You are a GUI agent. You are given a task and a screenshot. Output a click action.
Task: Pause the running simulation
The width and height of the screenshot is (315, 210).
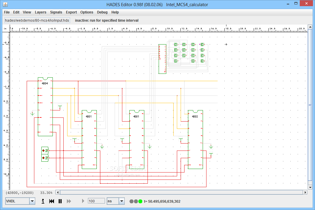60,201
